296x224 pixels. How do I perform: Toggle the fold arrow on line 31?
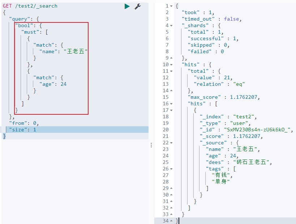point(171,201)
